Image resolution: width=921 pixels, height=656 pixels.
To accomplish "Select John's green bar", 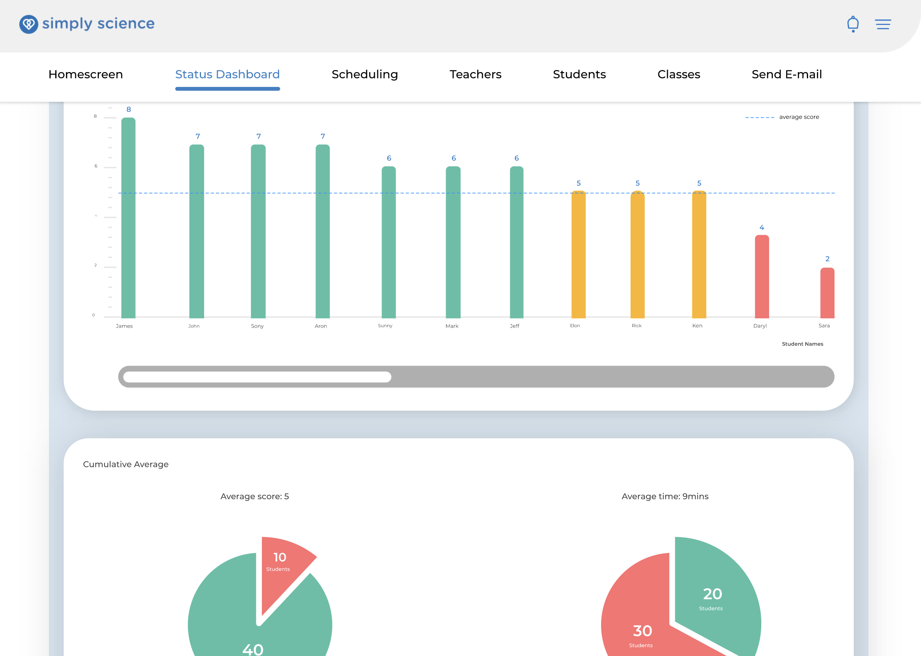I will [x=197, y=231].
